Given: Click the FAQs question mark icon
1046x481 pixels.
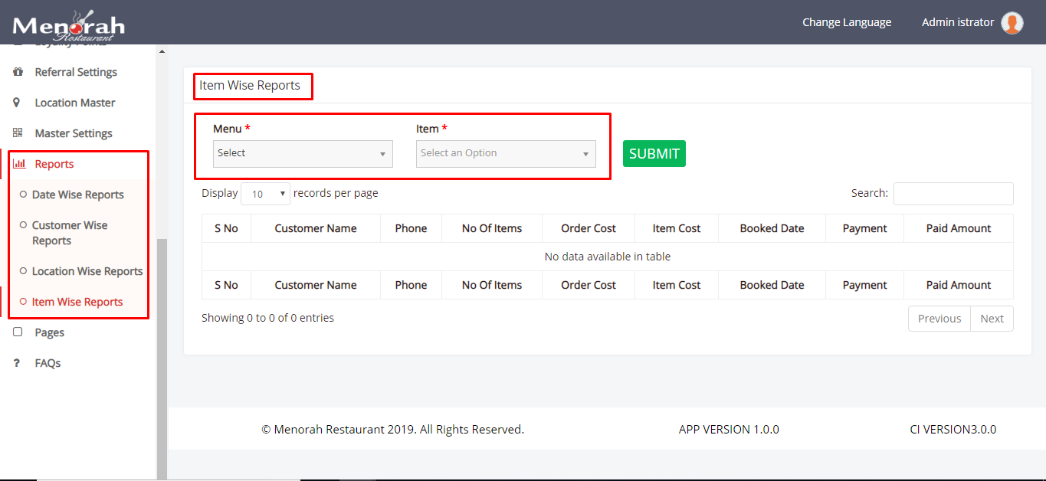Looking at the screenshot, I should [x=18, y=363].
